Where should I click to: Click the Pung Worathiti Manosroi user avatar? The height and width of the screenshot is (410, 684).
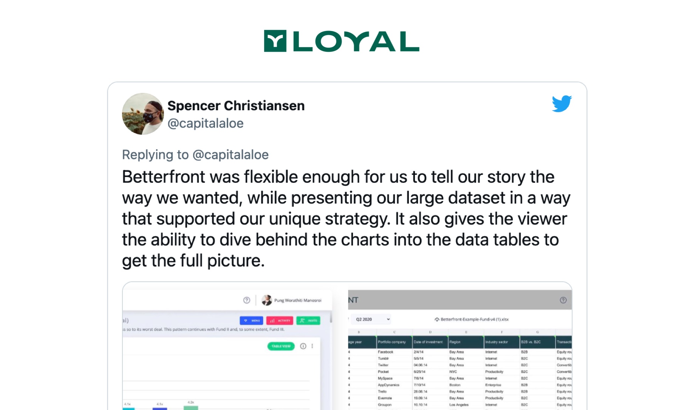[267, 300]
